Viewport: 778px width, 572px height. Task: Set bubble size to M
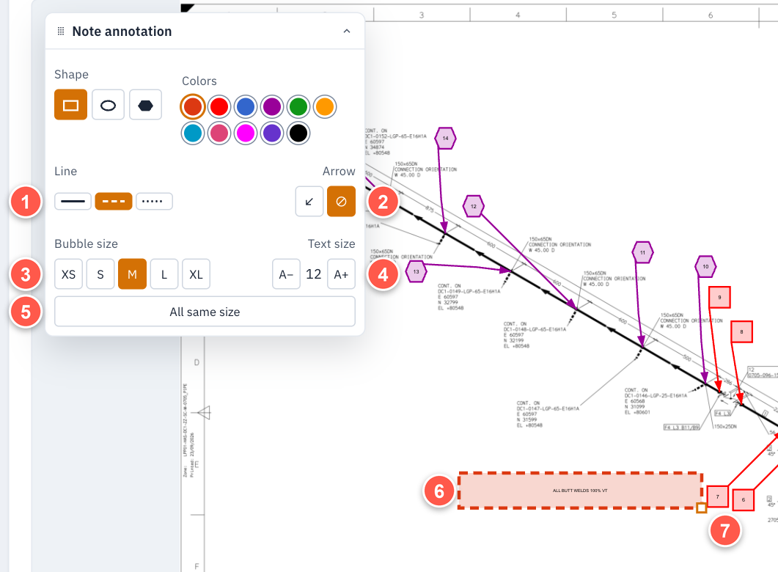132,274
